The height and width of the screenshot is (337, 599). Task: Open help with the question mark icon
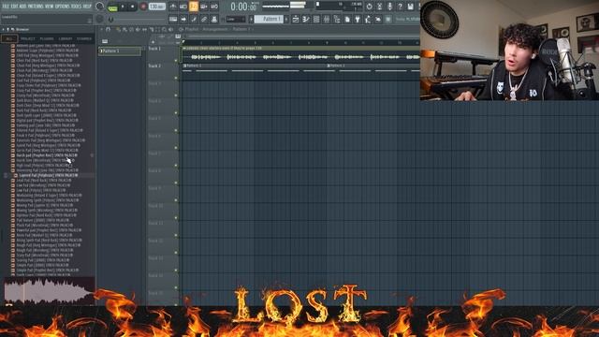(x=400, y=7)
